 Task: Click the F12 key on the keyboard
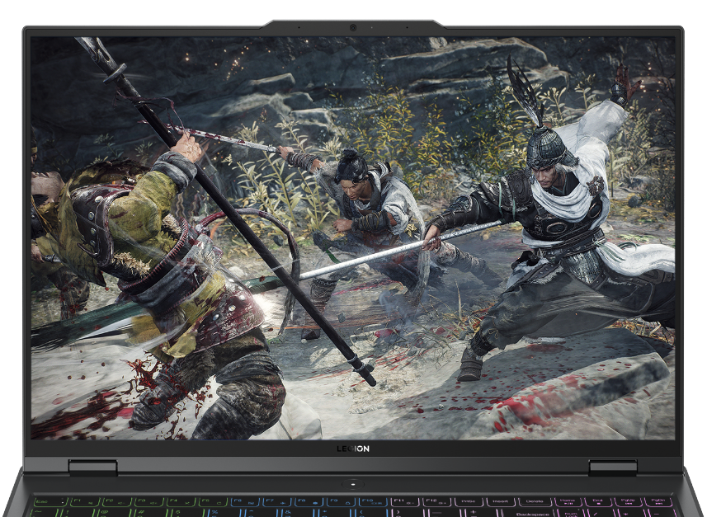pos(437,501)
